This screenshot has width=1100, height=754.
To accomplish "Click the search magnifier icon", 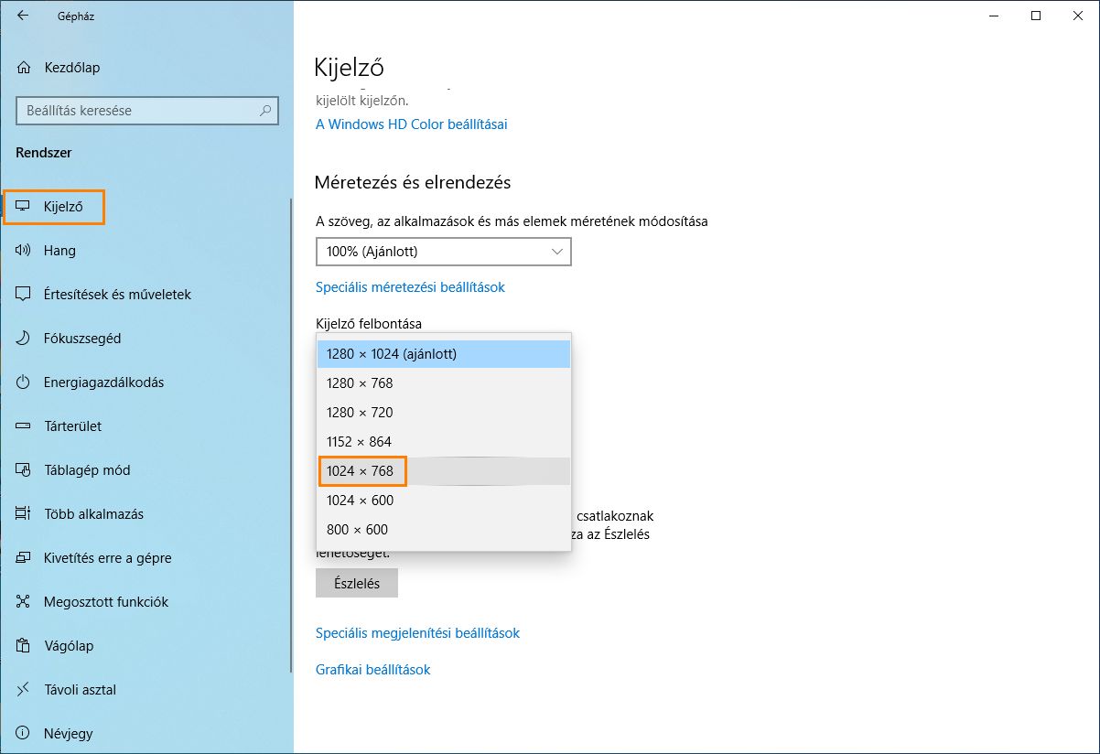I will tap(265, 111).
